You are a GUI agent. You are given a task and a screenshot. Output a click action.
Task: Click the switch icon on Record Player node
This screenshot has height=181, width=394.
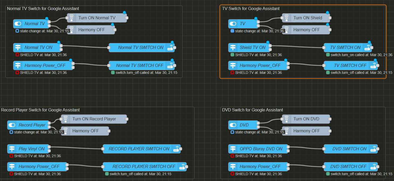(x=12, y=125)
